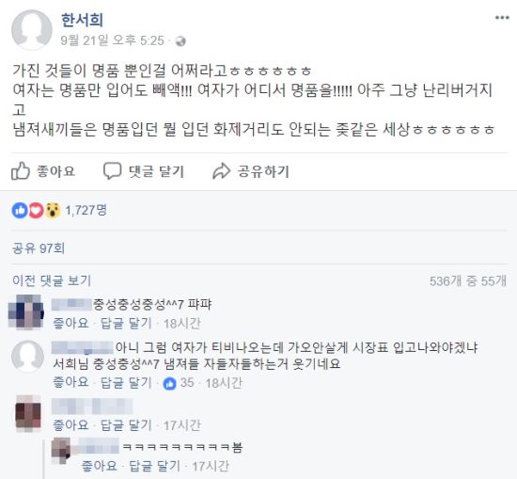Click the blue like icon beside 35

click(169, 383)
